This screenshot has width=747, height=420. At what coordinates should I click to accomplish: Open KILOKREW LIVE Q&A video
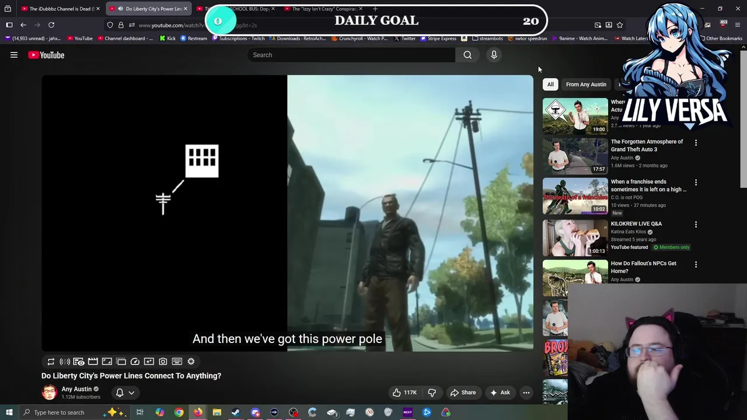pos(636,224)
